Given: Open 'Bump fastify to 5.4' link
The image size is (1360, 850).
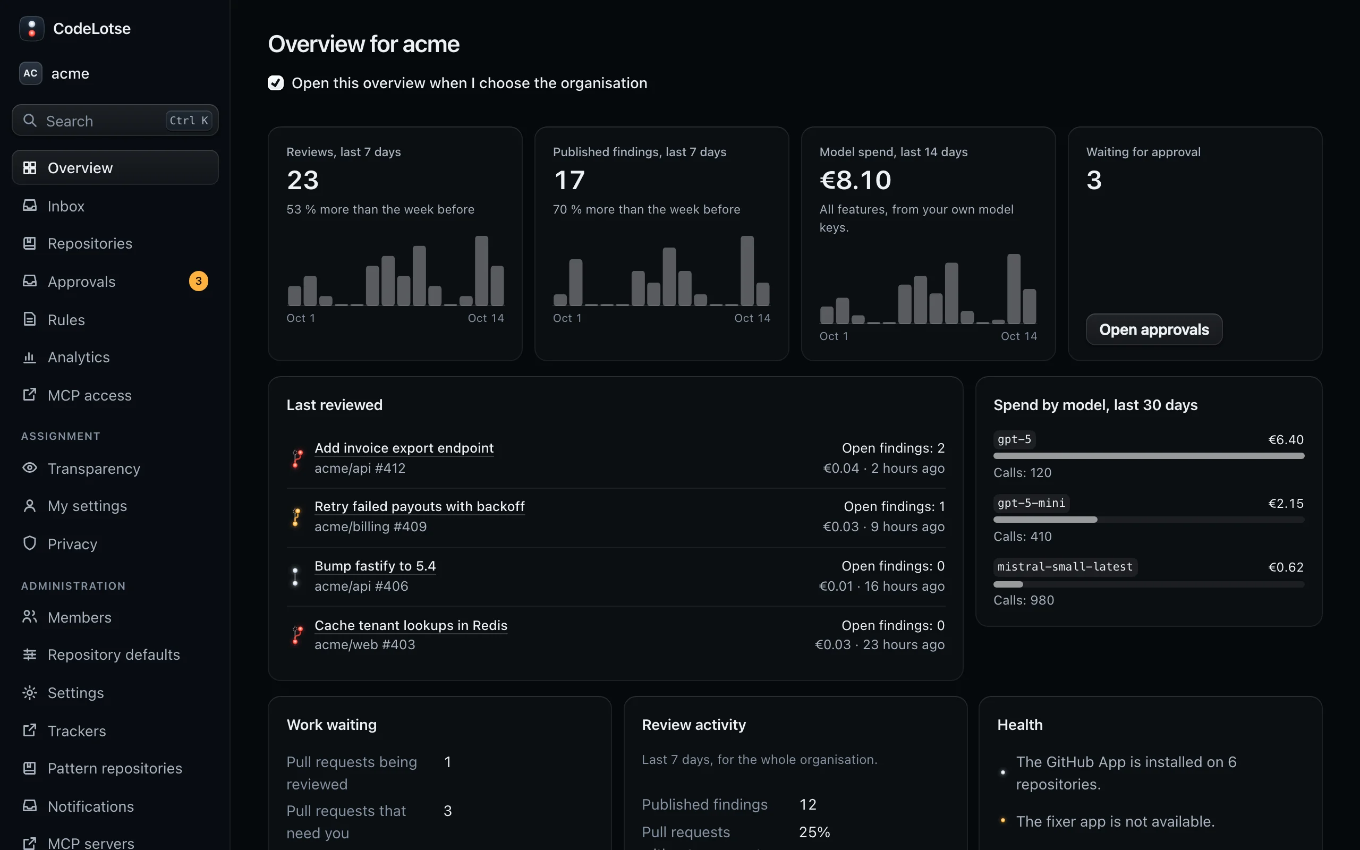Looking at the screenshot, I should tap(375, 566).
